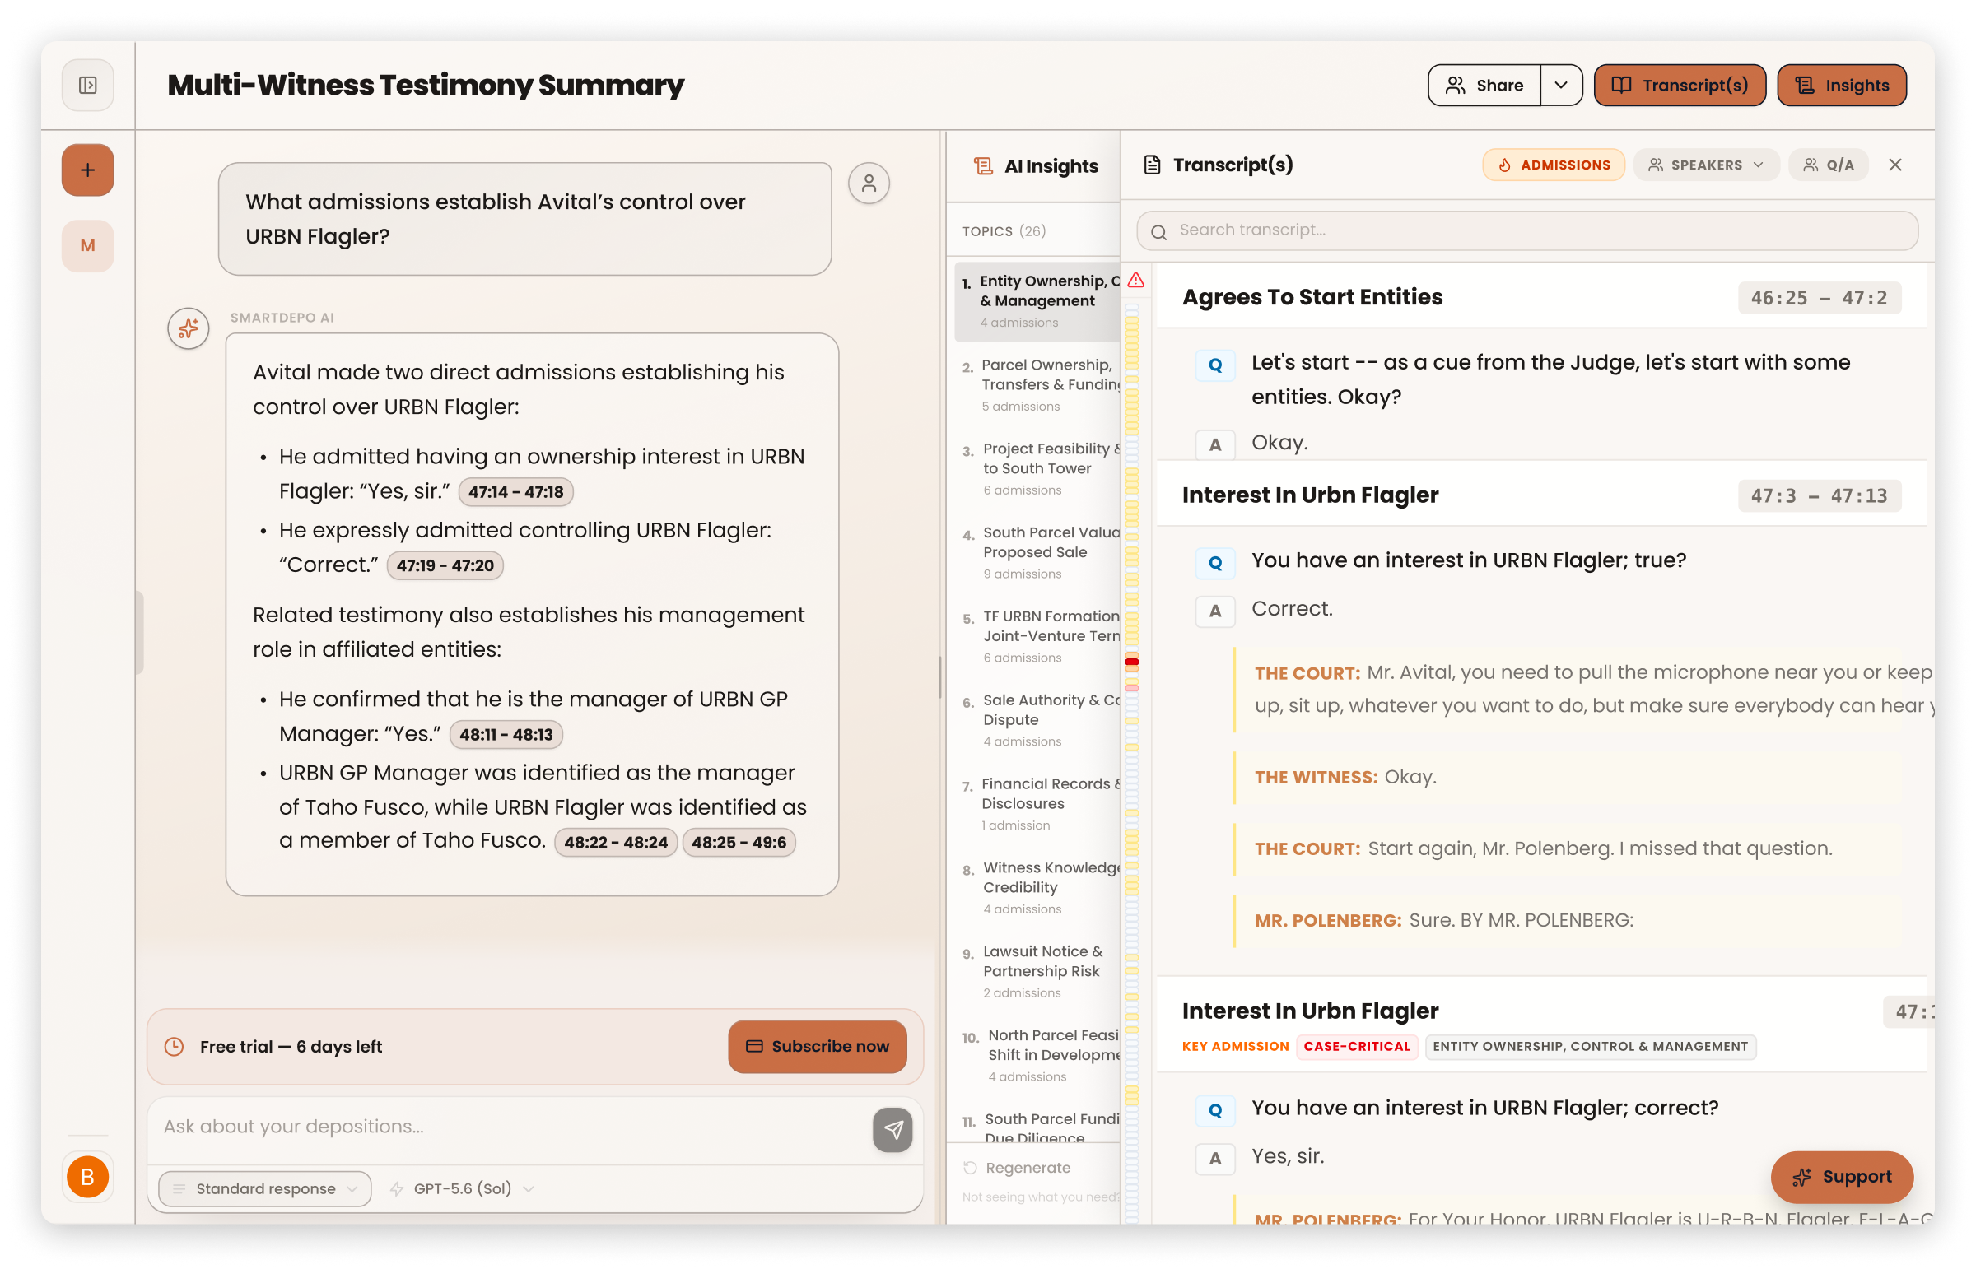Viewport: 1976px width, 1269px height.
Task: Click 'Not seeing what you need?' text
Action: pyautogui.click(x=1041, y=1197)
